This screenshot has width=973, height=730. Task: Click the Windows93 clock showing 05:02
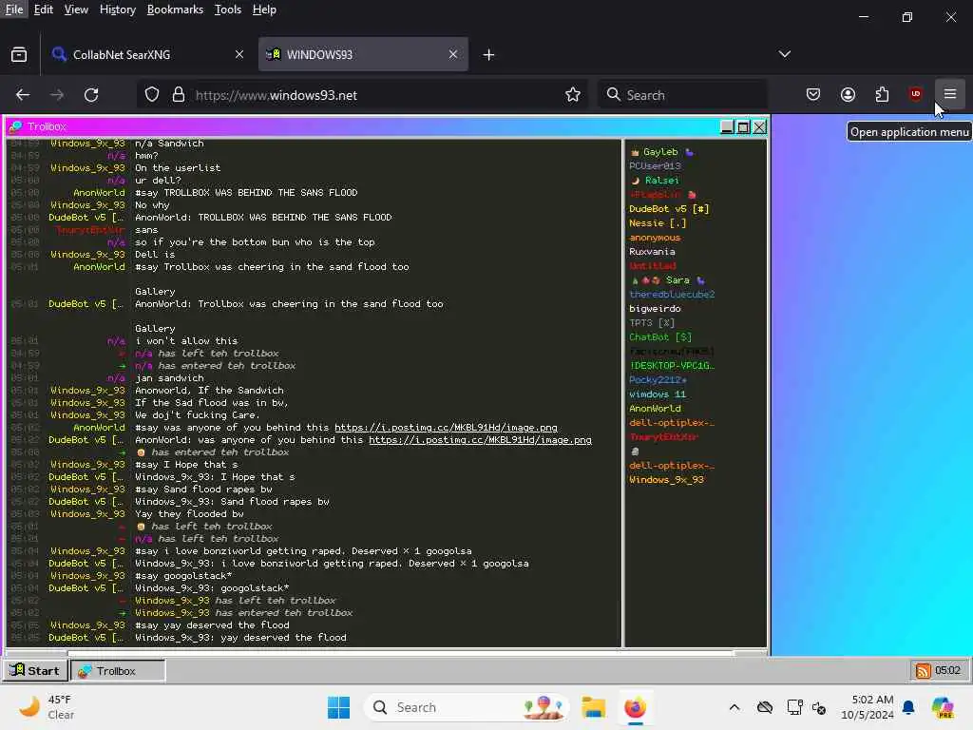[947, 670]
